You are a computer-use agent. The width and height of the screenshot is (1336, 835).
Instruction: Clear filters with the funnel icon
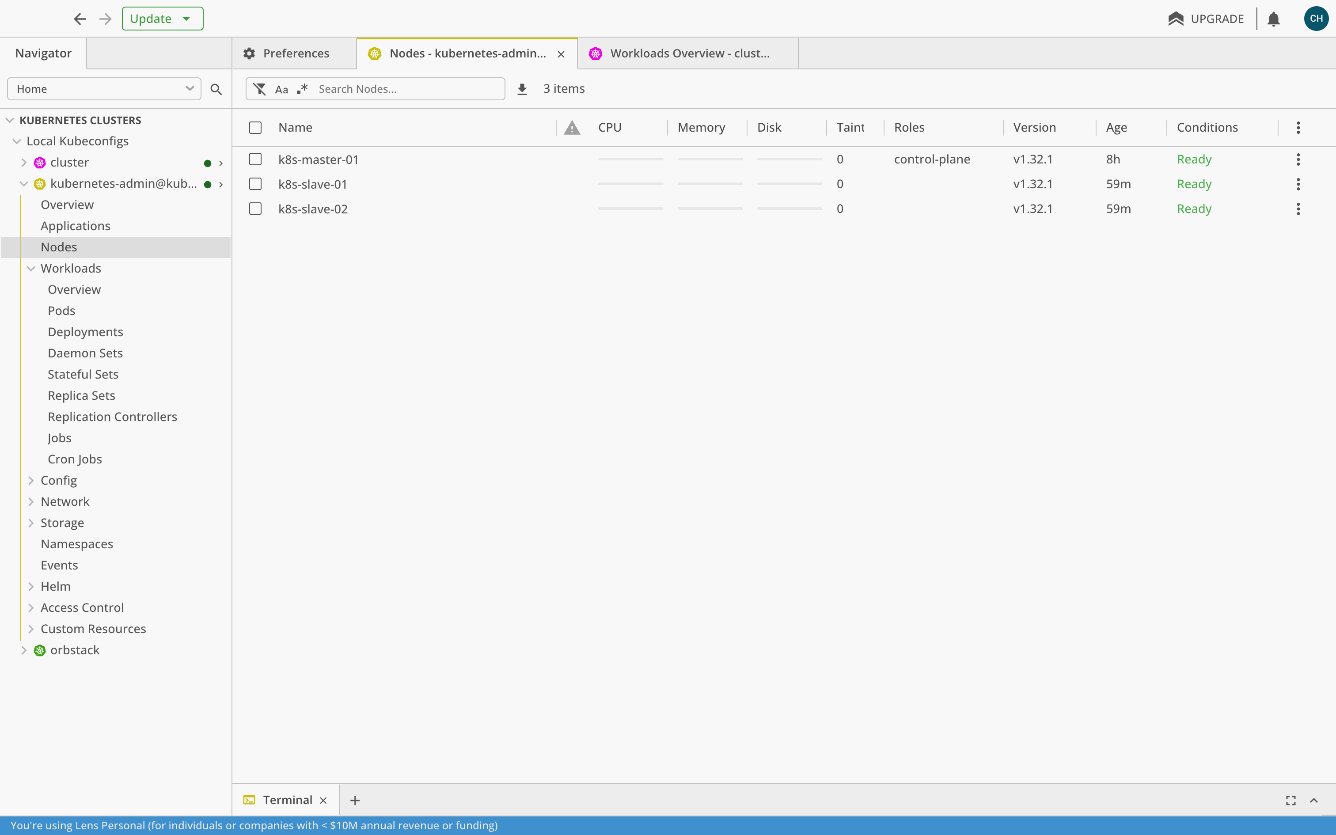coord(259,89)
